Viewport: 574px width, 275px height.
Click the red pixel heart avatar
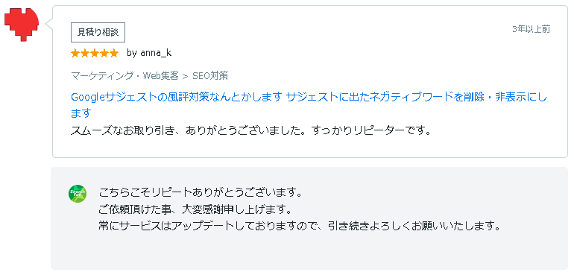click(22, 24)
